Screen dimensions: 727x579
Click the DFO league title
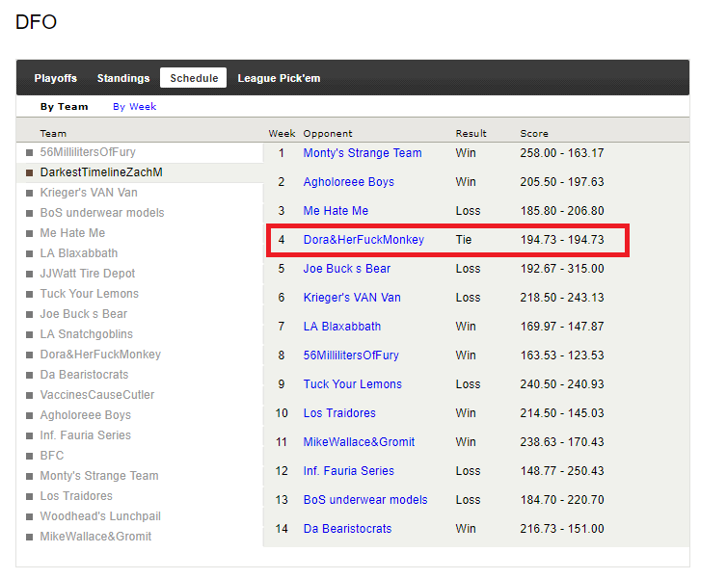(36, 22)
